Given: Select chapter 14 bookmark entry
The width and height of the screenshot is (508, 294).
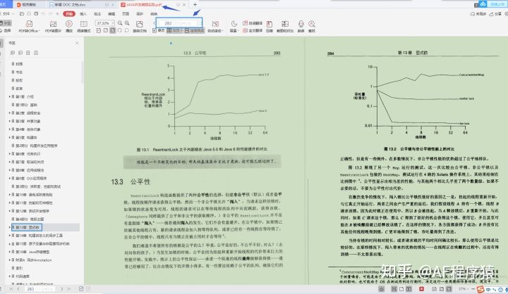Looking at the screenshot, I should (x=40, y=236).
